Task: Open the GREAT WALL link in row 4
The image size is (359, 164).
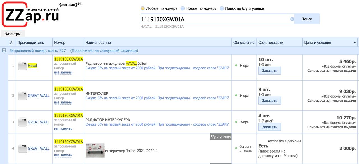Action: (38, 148)
